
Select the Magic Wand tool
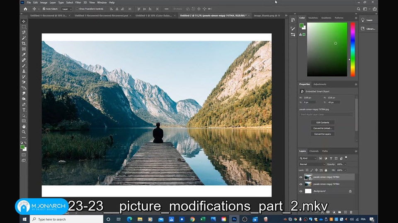pyautogui.click(x=24, y=38)
